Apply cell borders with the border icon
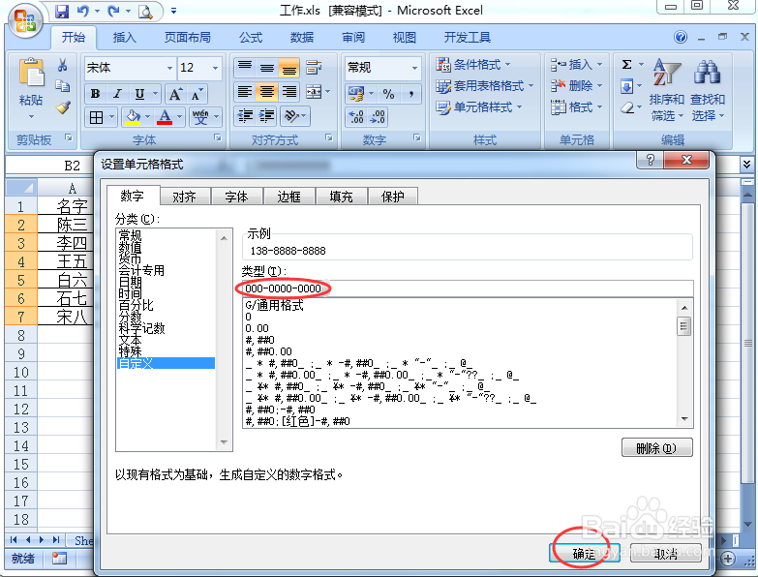 click(x=96, y=117)
